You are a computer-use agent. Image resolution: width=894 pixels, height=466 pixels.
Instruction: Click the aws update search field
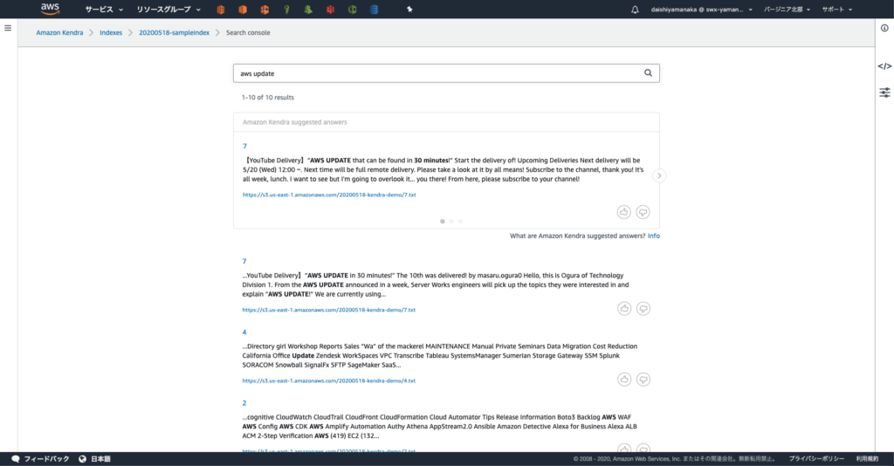437,73
